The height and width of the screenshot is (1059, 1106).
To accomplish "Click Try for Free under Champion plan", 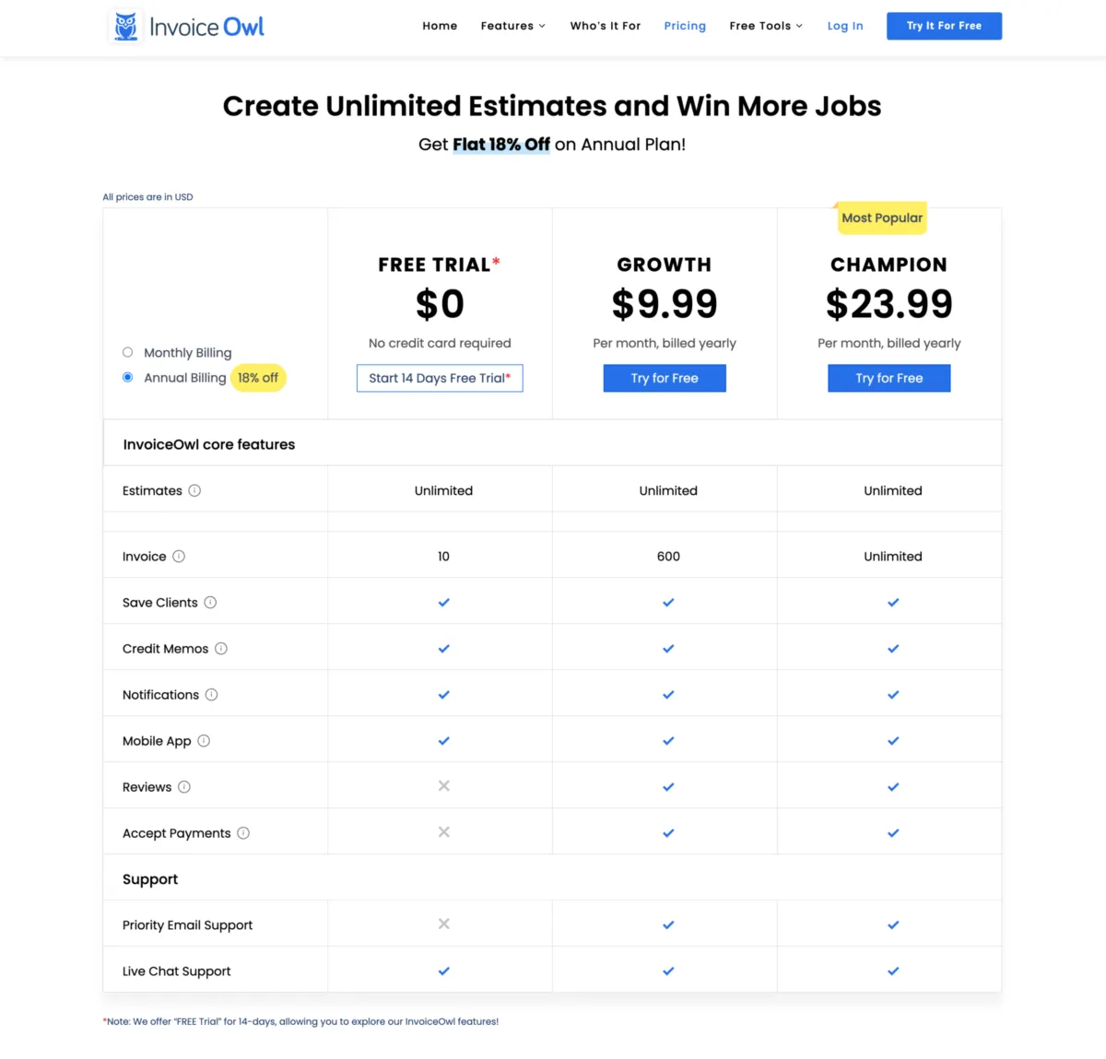I will pos(888,378).
